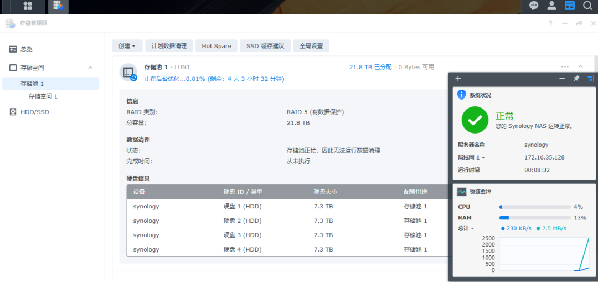Screen dimensions: 598x282
Task: Open 全局设置 settings button
Action: [311, 46]
